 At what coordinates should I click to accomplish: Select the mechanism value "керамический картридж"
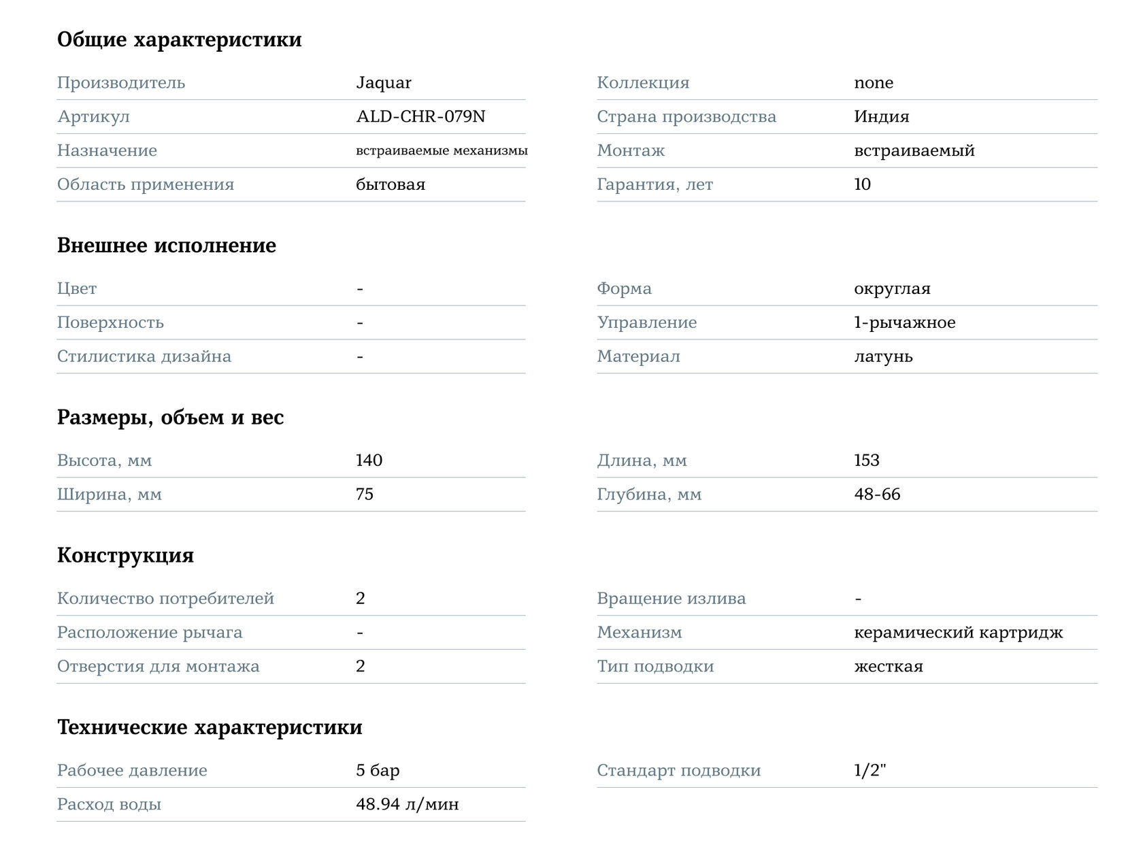[x=958, y=633]
